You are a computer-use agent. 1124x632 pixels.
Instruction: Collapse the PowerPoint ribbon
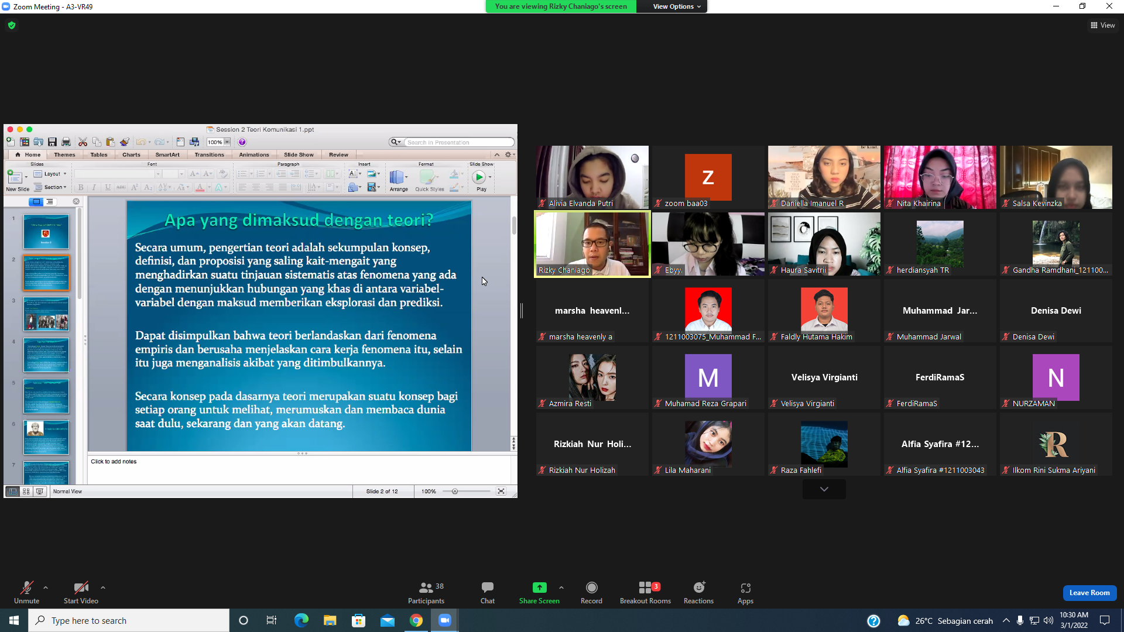[497, 155]
